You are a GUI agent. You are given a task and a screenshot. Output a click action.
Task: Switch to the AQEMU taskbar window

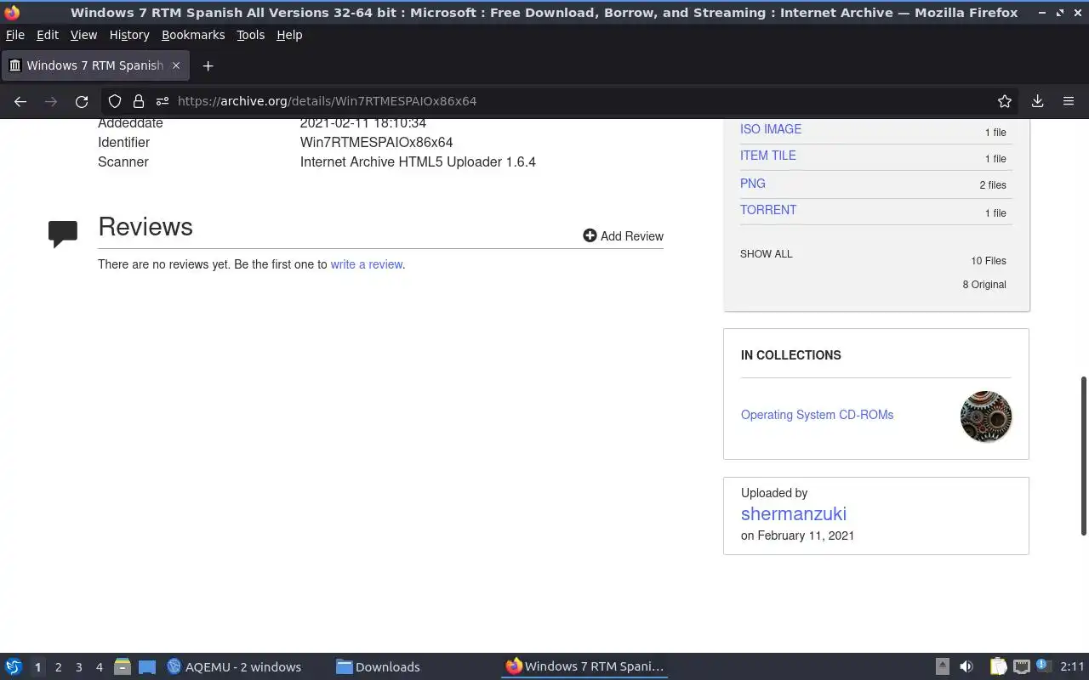point(235,666)
